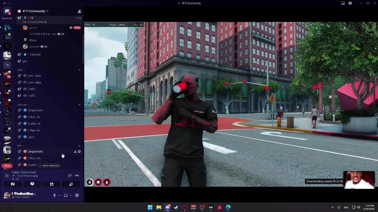This screenshot has height=212, width=378.
Task: Open user settings gear
Action: click(77, 195)
